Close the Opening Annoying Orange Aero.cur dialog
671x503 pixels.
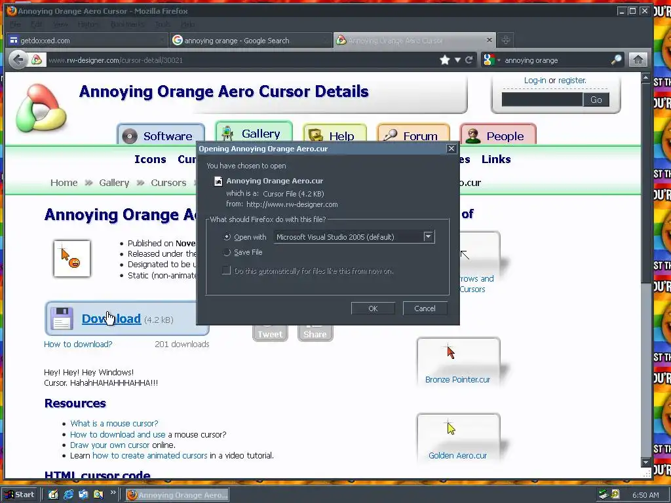coord(451,149)
